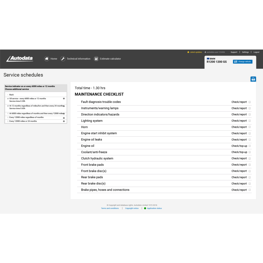263x263 pixels.
Task: Log out using the Logout link
Action: click(256, 52)
